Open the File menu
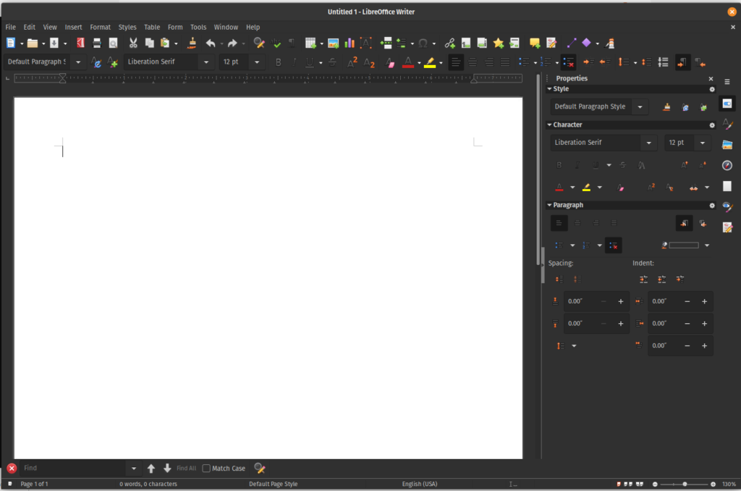The image size is (741, 491). (x=10, y=28)
